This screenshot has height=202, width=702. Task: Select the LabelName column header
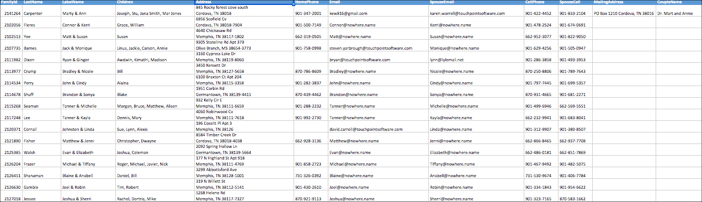[88, 3]
